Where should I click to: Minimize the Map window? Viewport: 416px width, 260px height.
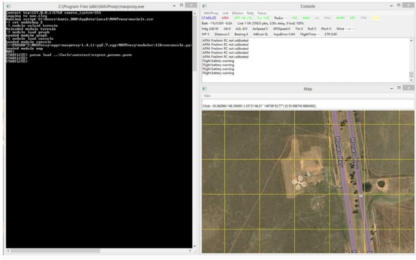pyautogui.click(x=392, y=88)
